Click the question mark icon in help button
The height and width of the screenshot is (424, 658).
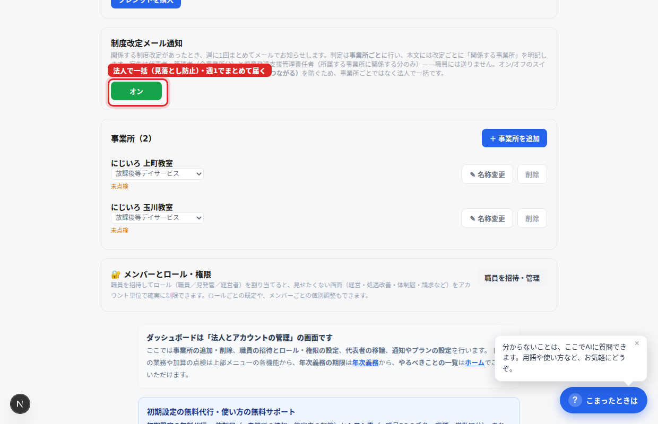[575, 400]
